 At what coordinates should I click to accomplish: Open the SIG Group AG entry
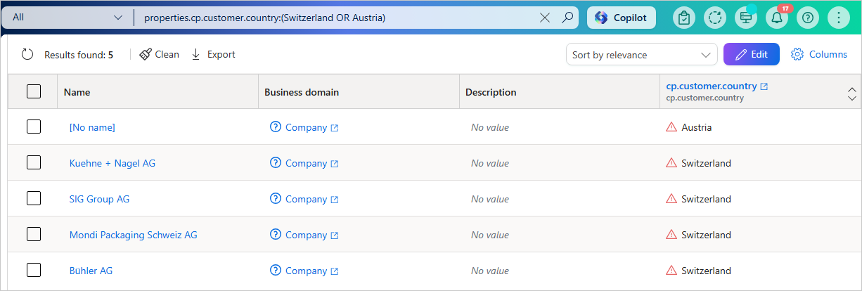99,199
